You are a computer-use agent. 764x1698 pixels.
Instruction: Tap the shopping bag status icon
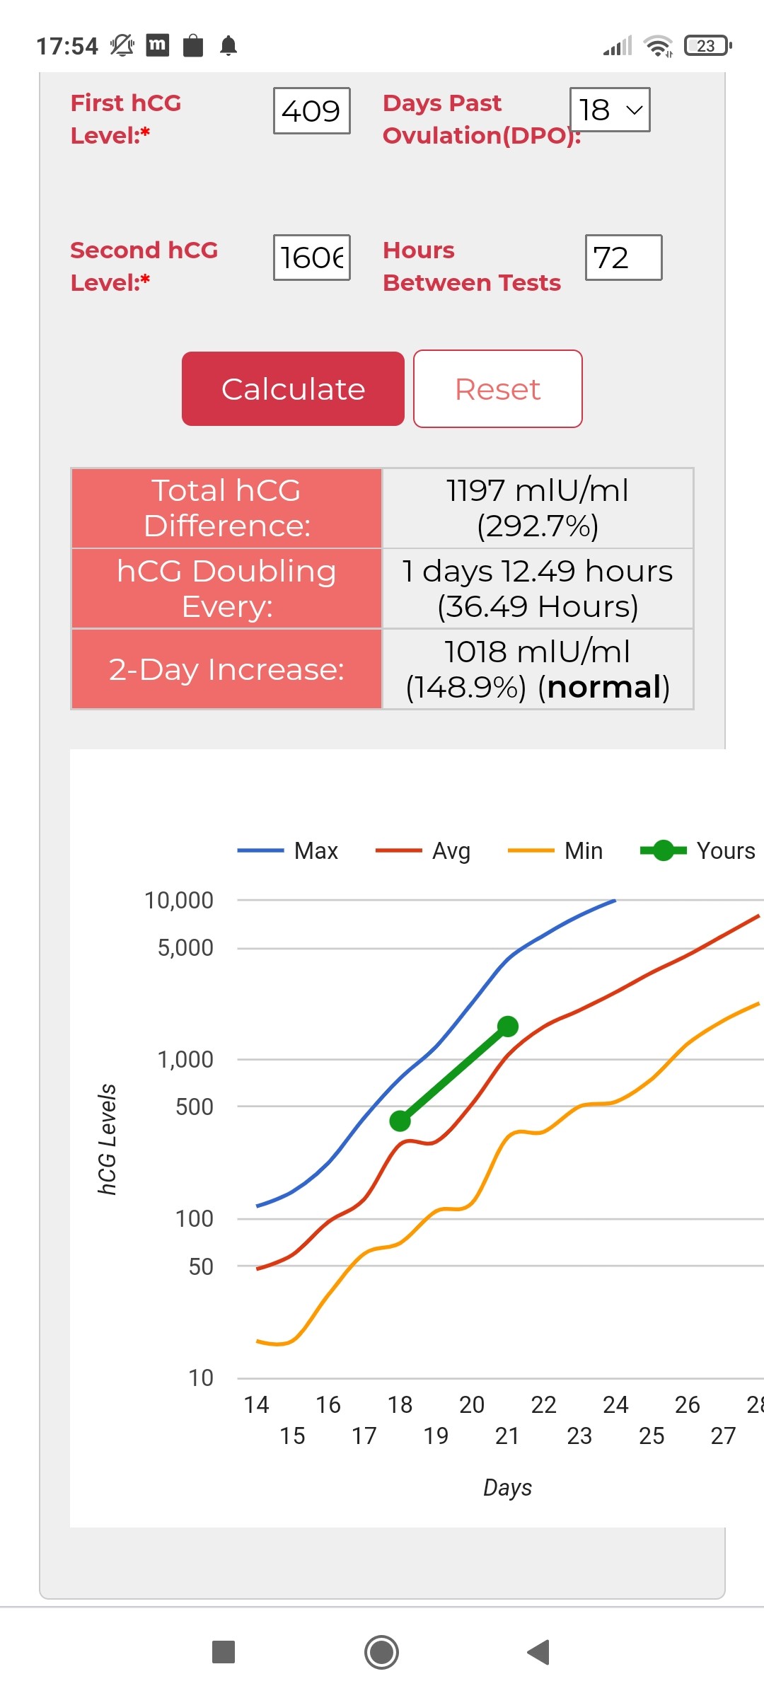coord(193,46)
